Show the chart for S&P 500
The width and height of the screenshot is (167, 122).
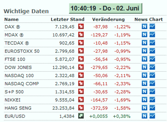tap(152, 92)
